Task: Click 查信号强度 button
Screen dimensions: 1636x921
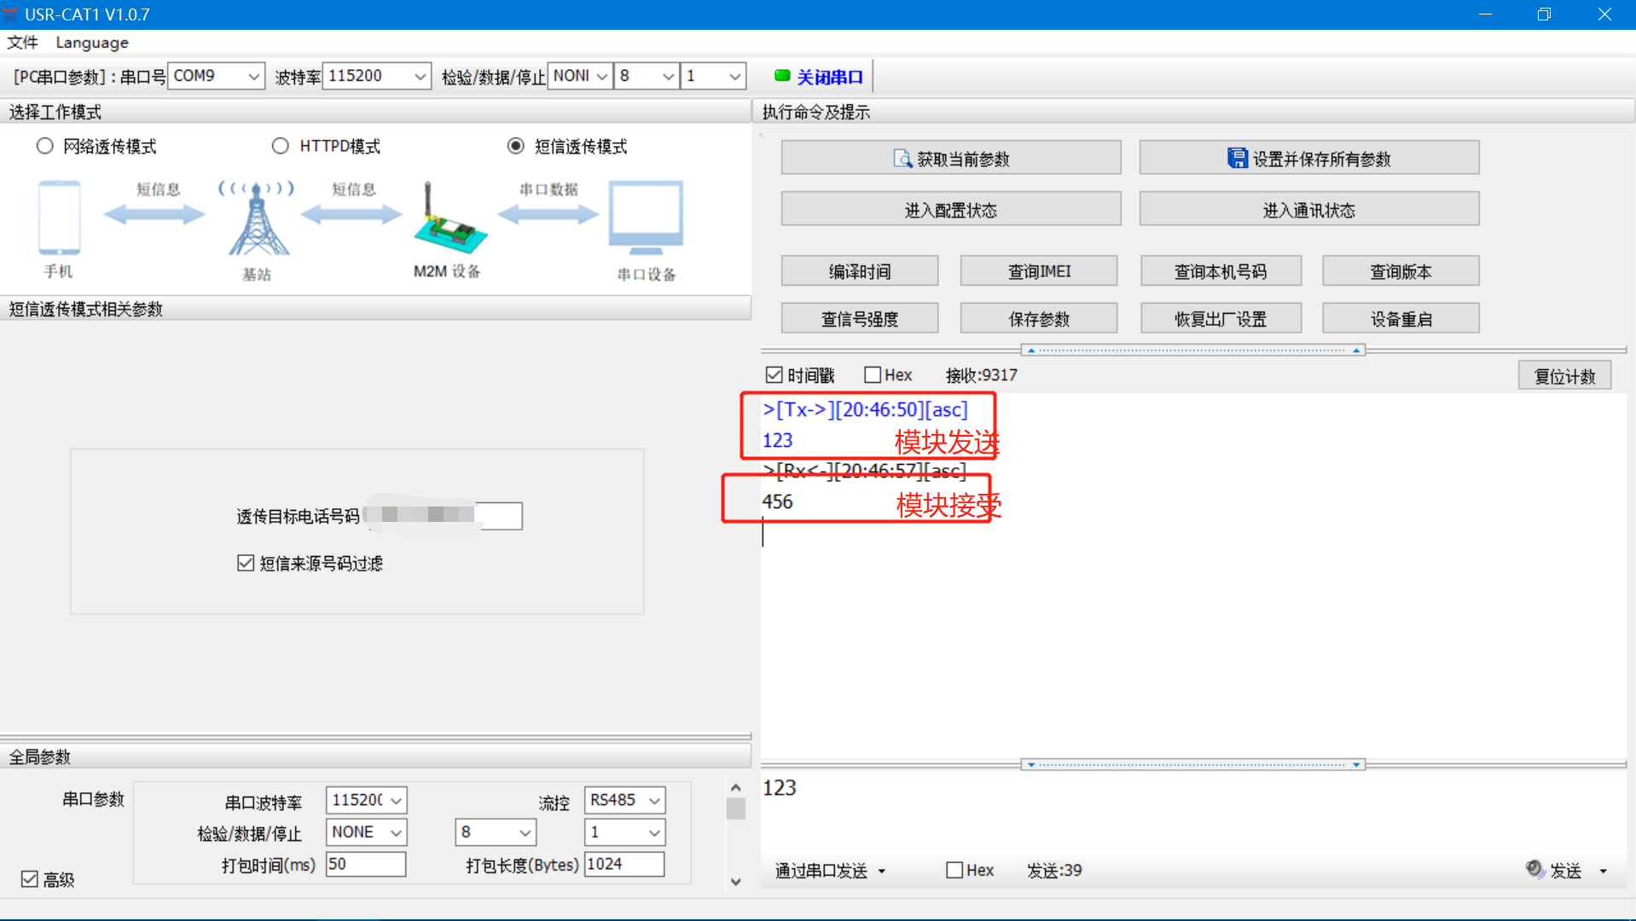Action: (859, 318)
